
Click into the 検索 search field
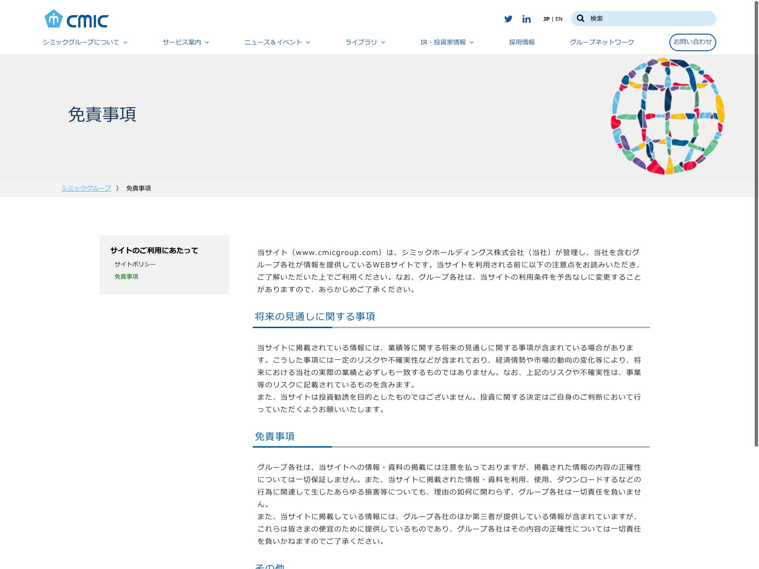point(650,18)
